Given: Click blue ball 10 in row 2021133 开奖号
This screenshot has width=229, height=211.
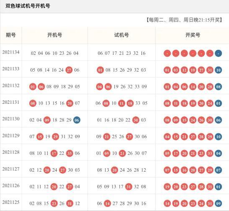Looking at the screenshot, I should (x=219, y=70).
